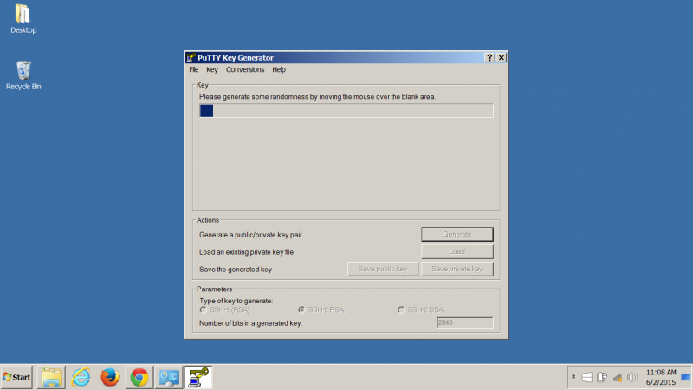Screen dimensions: 693x390
Task: Click the 'Save the generated key' label
Action: (x=235, y=270)
